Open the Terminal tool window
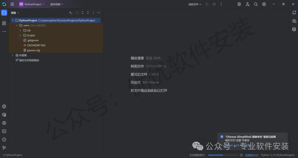The image size is (298, 158). click(x=4, y=131)
